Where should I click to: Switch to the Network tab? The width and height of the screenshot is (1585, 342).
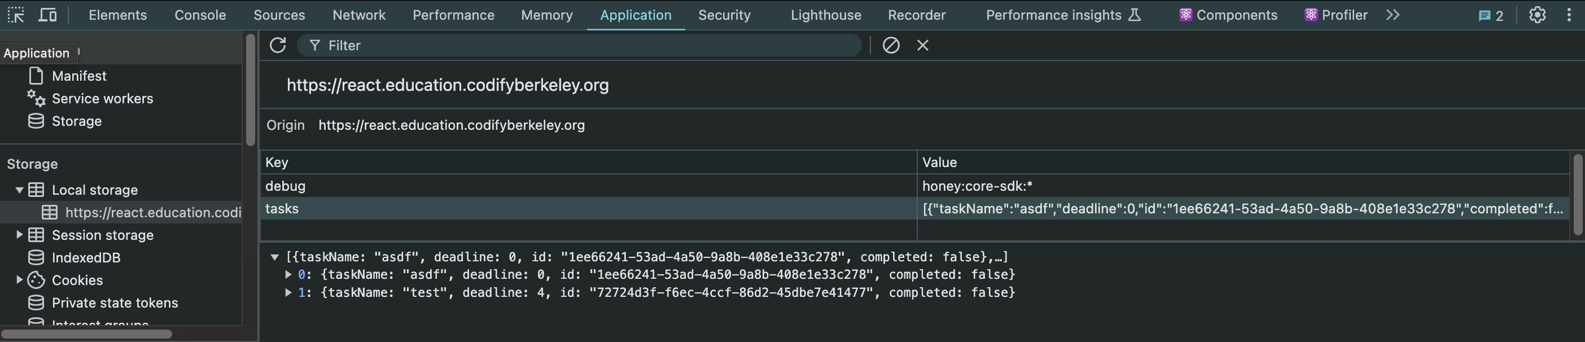(359, 15)
